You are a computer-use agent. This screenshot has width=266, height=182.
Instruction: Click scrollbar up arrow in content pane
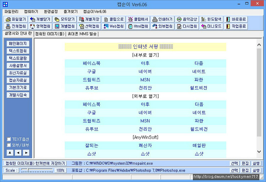click(x=259, y=45)
